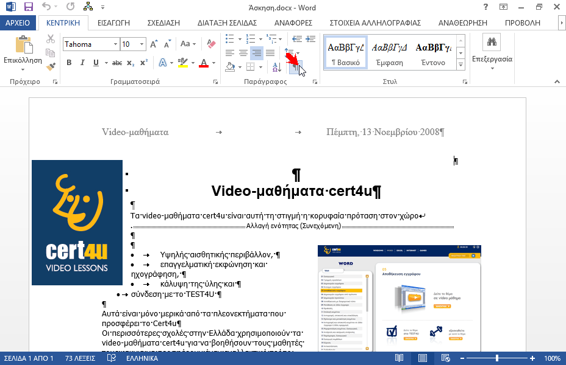Expand the bullets list dropdown arrow

click(x=240, y=39)
